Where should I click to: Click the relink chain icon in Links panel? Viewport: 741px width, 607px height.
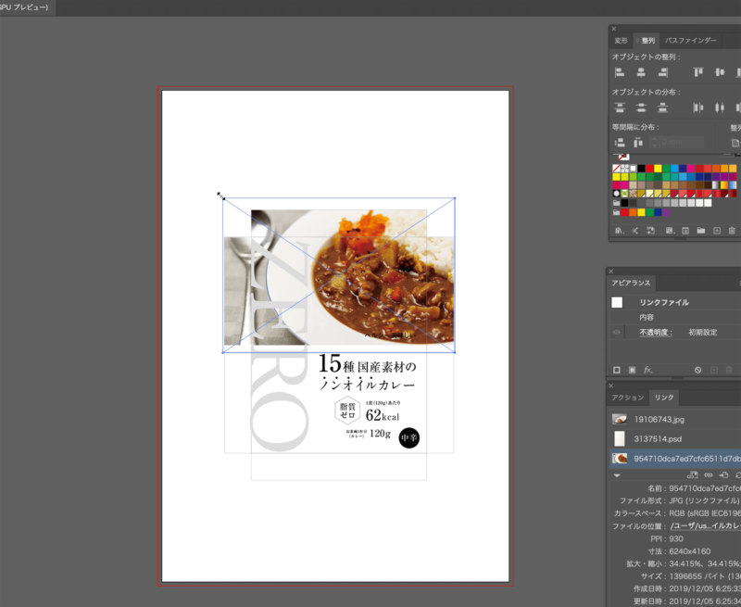point(709,474)
